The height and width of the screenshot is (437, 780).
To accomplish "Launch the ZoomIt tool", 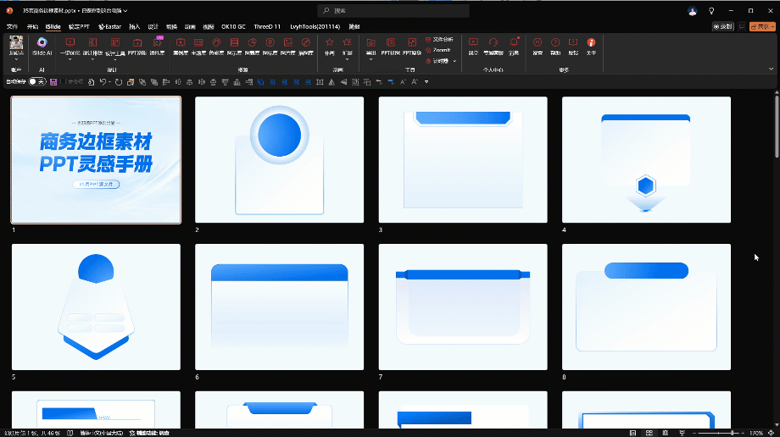I will tap(438, 50).
